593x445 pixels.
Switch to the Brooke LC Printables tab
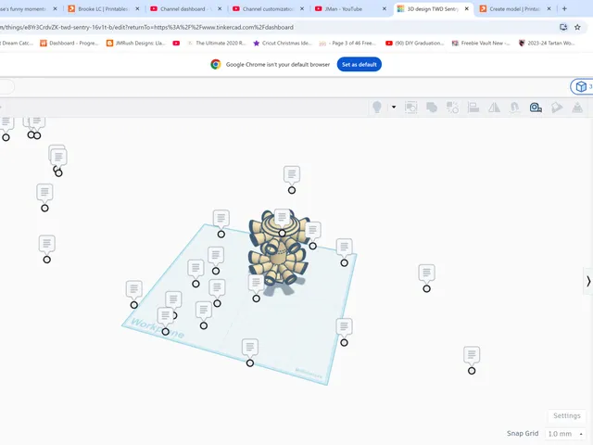[x=103, y=8]
